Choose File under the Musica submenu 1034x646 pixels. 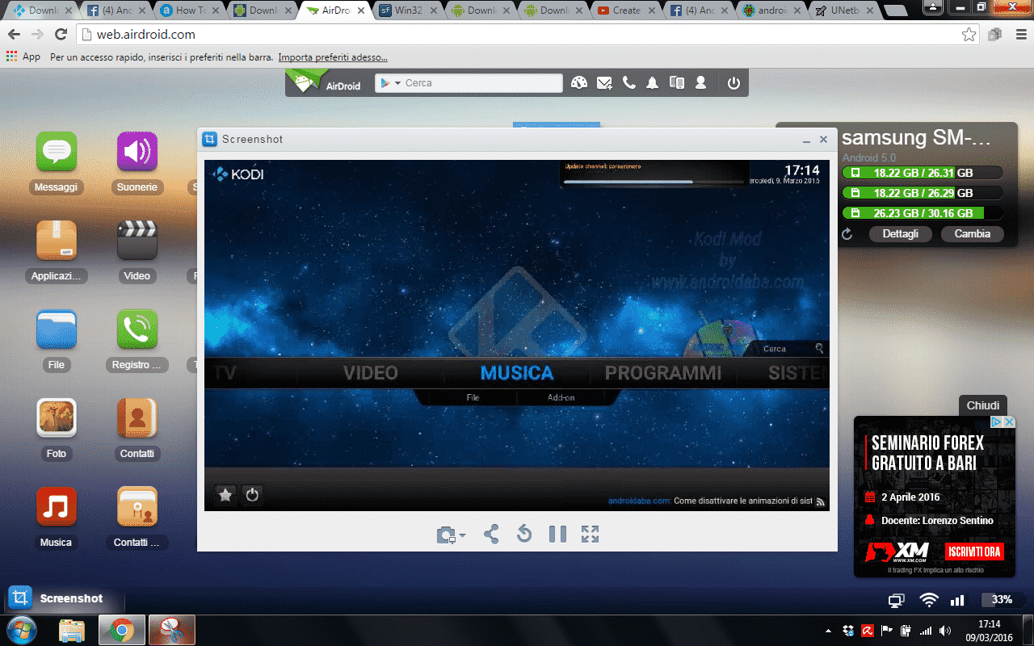tap(473, 397)
